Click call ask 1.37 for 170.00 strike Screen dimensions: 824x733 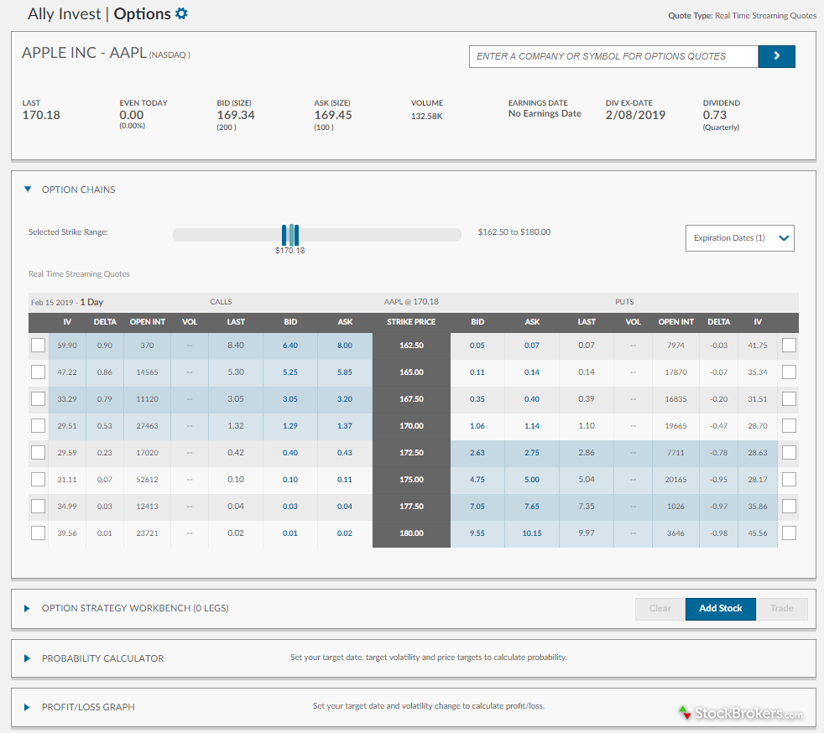pos(345,425)
